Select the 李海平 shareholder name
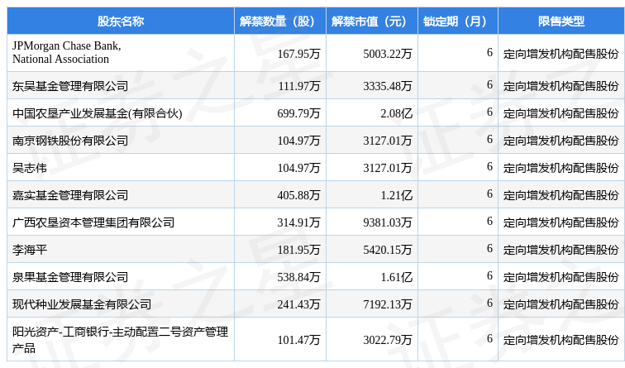This screenshot has width=625, height=368. click(30, 250)
